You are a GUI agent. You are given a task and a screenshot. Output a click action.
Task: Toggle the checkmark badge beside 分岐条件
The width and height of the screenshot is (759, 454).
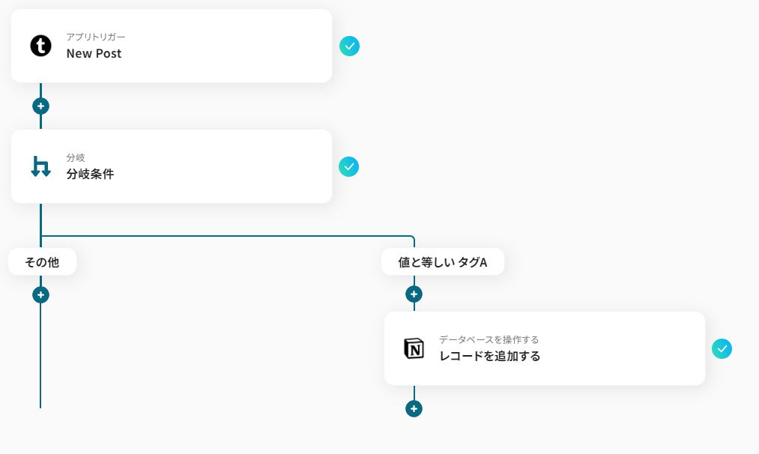tap(349, 166)
